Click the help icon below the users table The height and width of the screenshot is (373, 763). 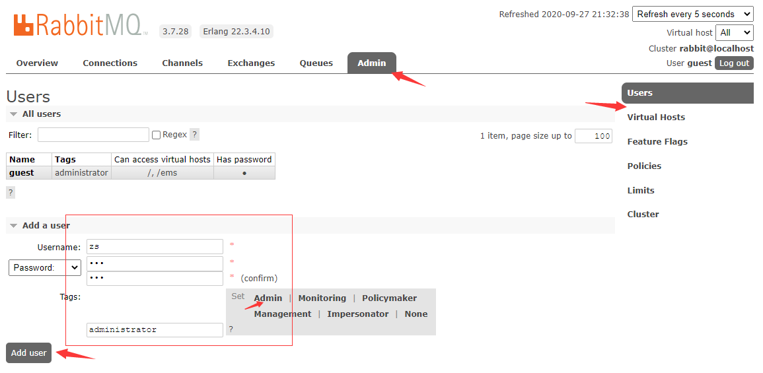tap(10, 193)
